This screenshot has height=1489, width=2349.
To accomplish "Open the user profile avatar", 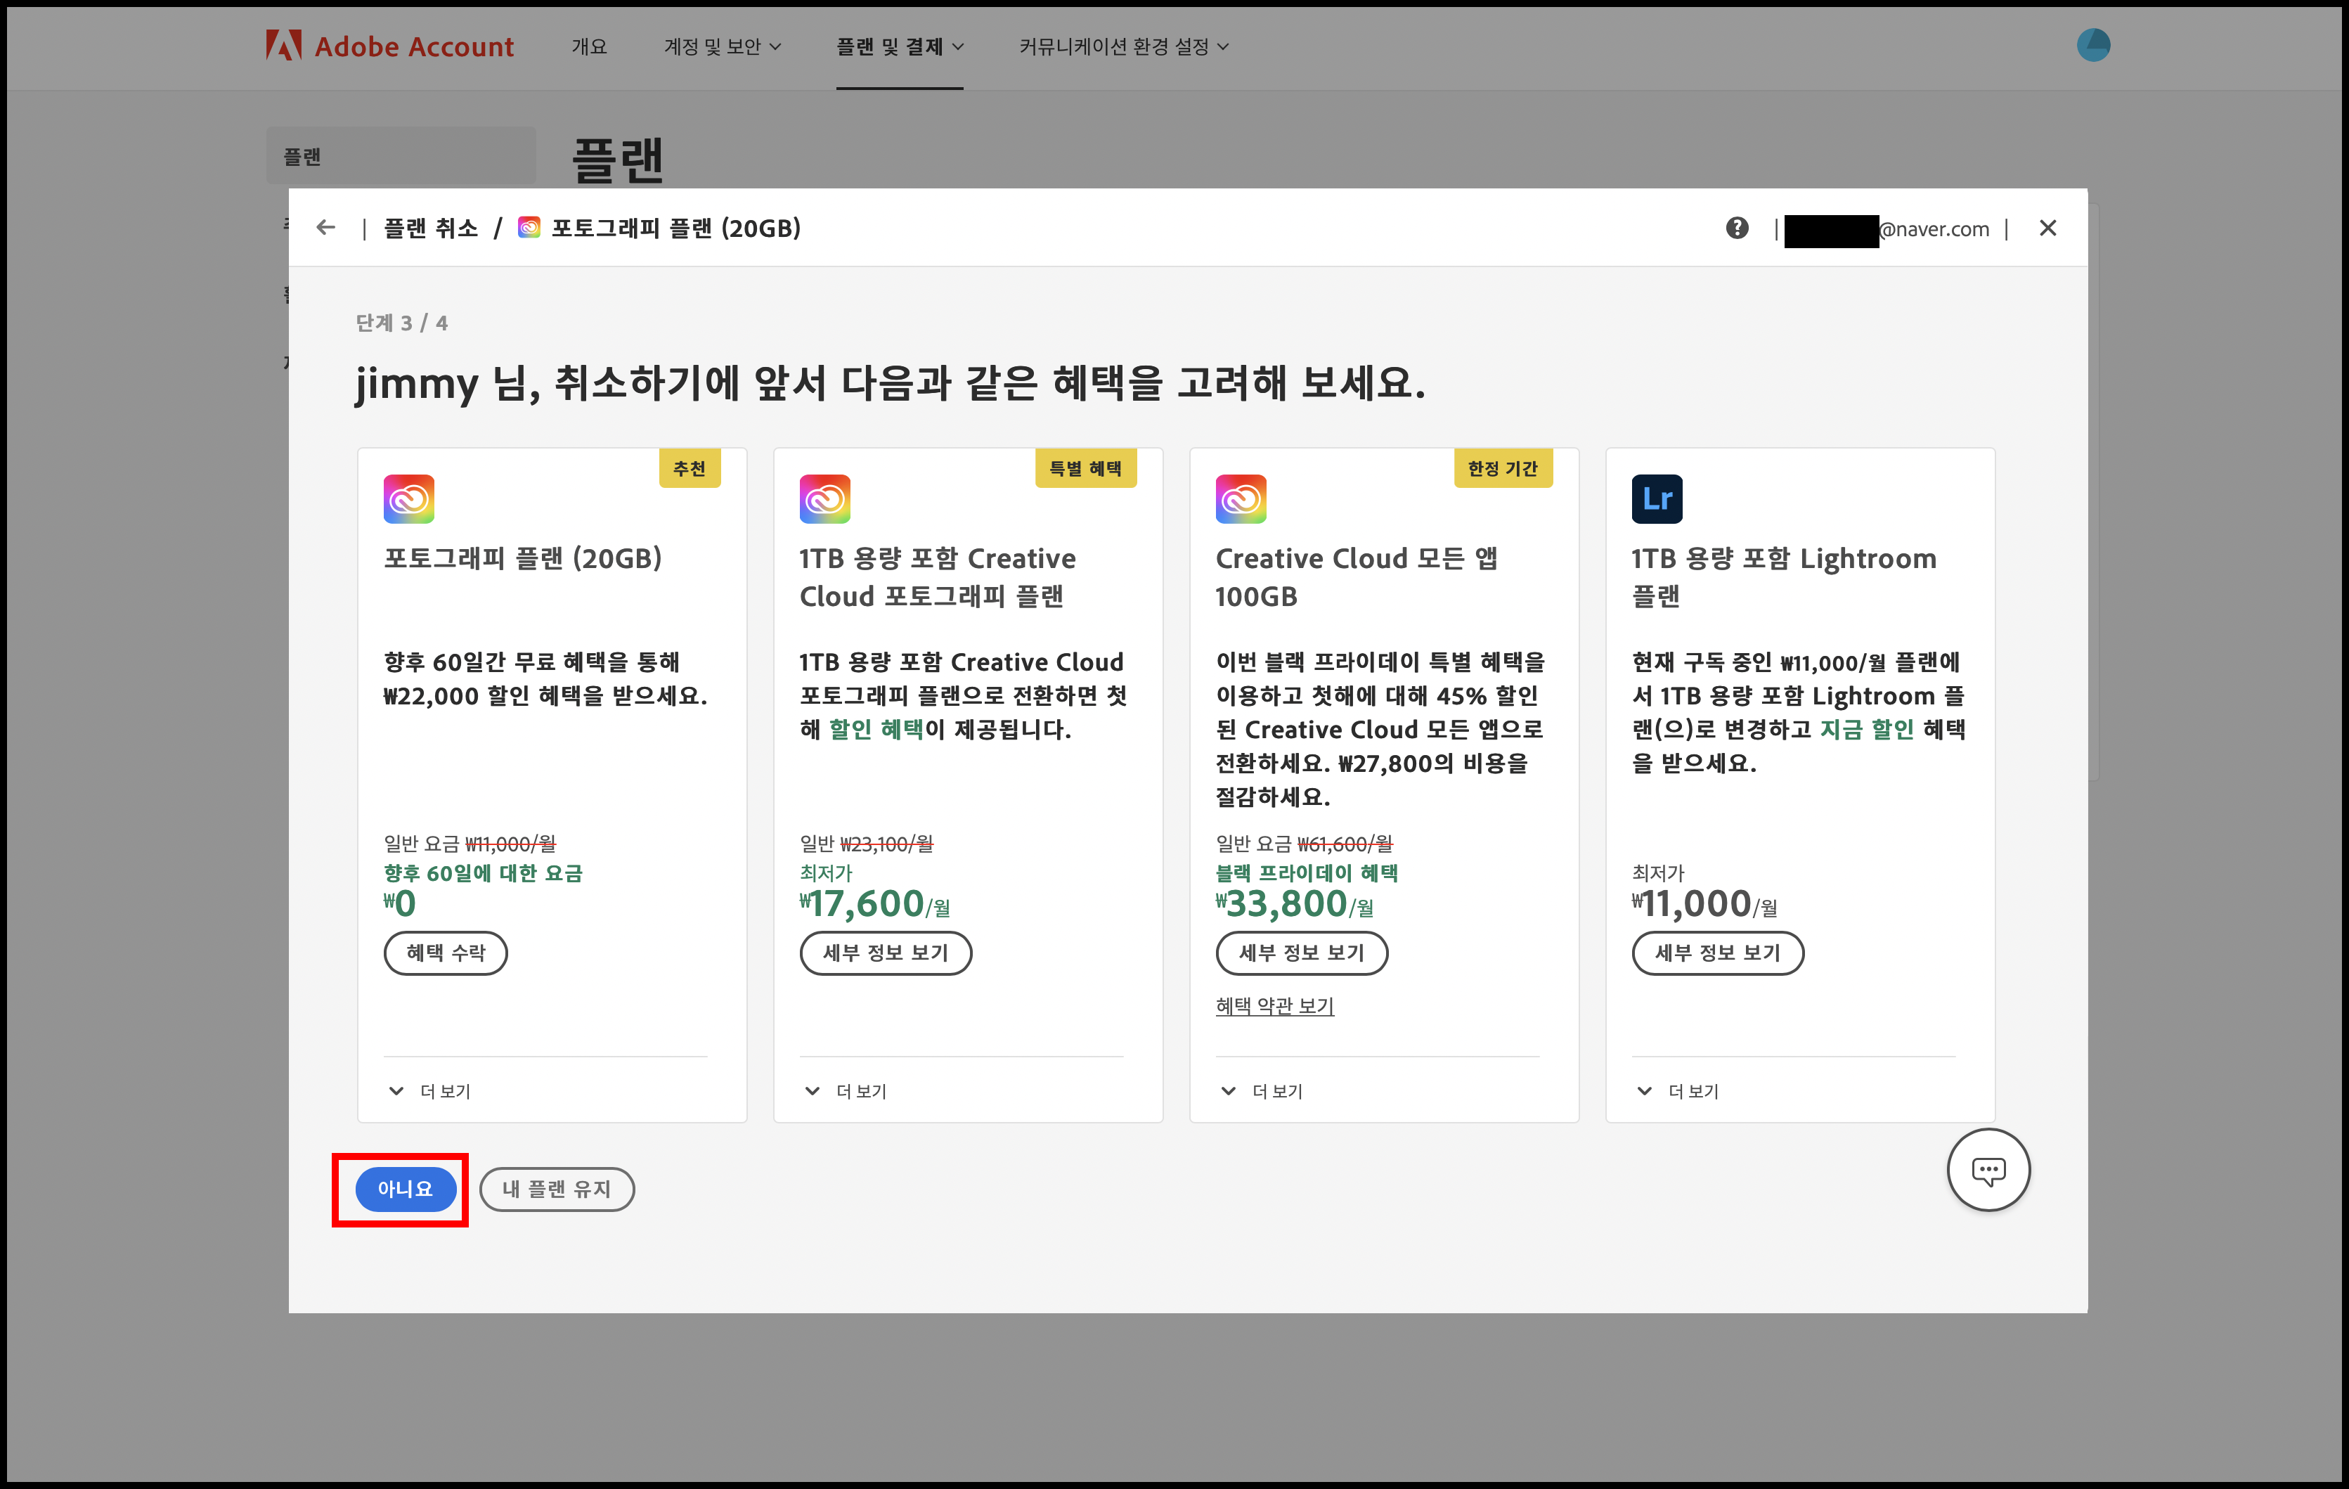I will pyautogui.click(x=2092, y=45).
